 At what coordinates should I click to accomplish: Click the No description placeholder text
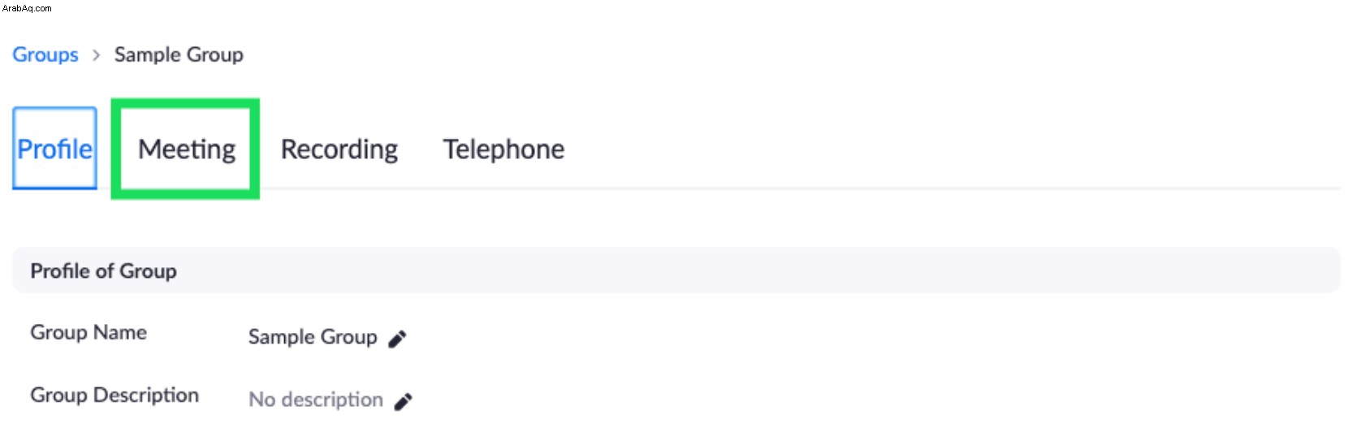(316, 400)
